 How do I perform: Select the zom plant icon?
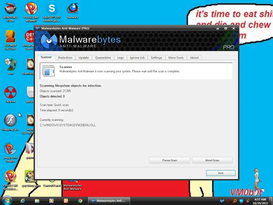(x=10, y=66)
